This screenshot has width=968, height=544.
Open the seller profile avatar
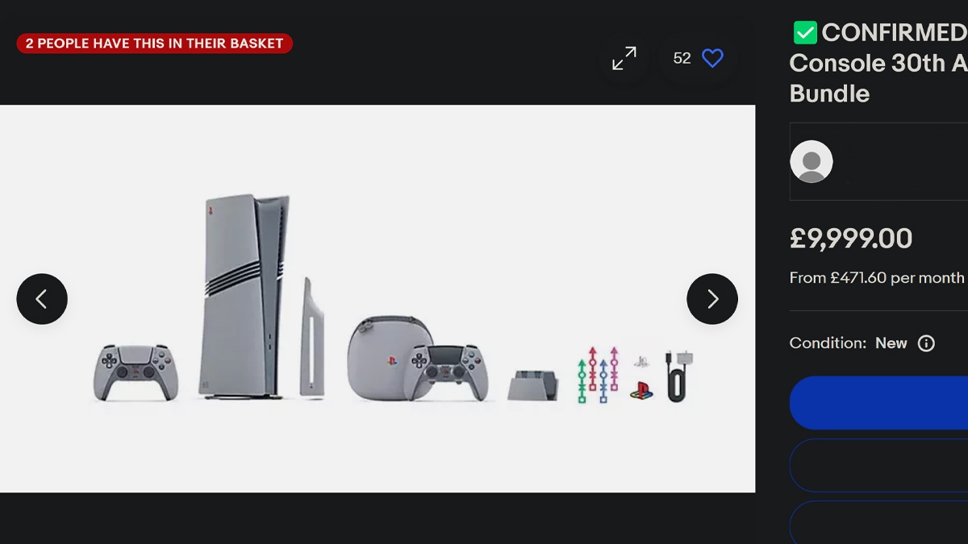pos(812,161)
